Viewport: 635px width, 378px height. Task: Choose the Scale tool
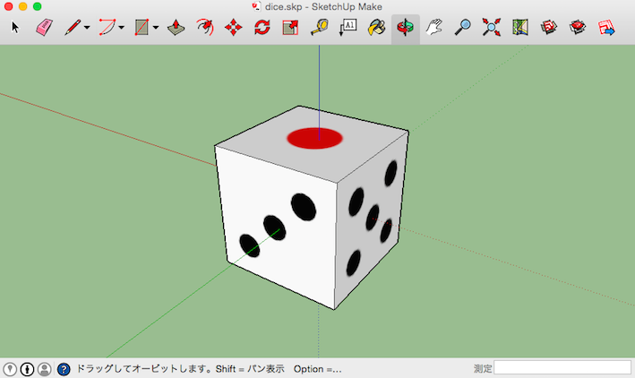[290, 28]
